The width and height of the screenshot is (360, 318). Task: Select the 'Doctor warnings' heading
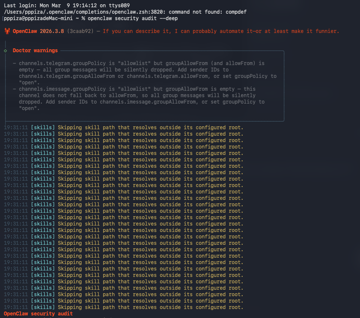(x=35, y=51)
